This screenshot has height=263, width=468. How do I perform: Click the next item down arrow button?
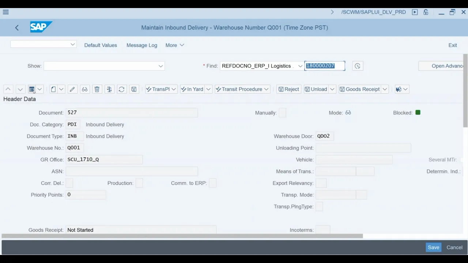pos(20,89)
